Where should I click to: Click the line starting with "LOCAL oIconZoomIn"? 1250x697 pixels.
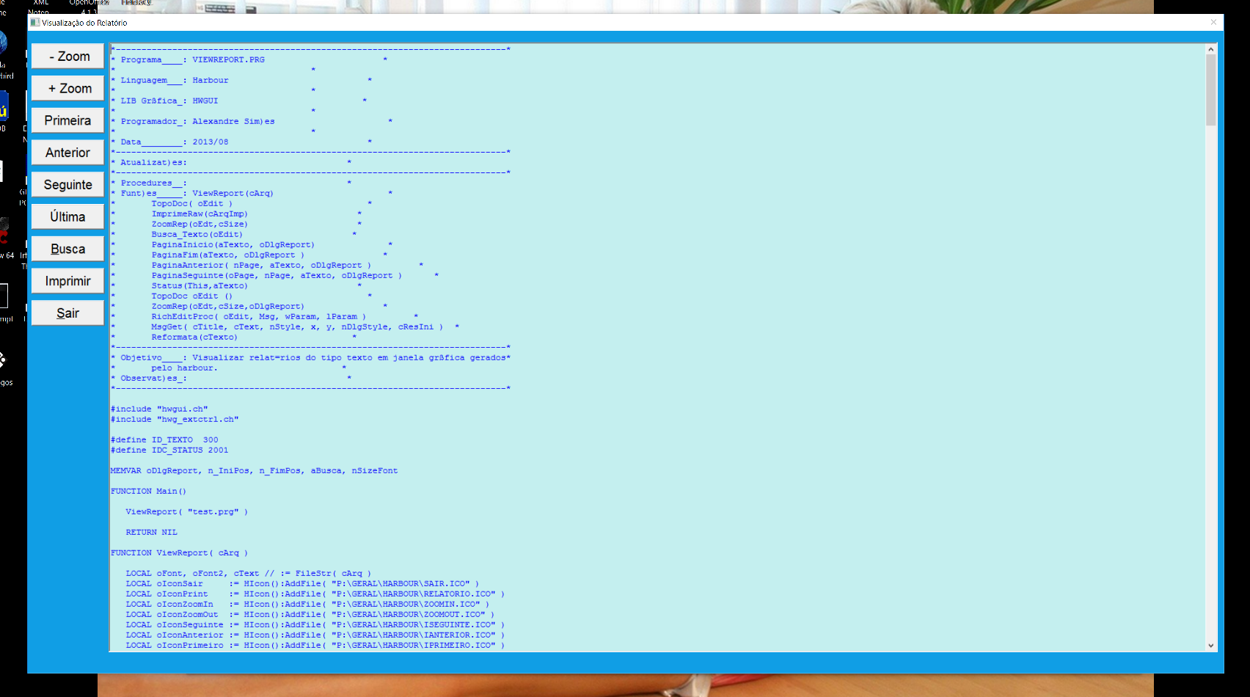tap(307, 605)
